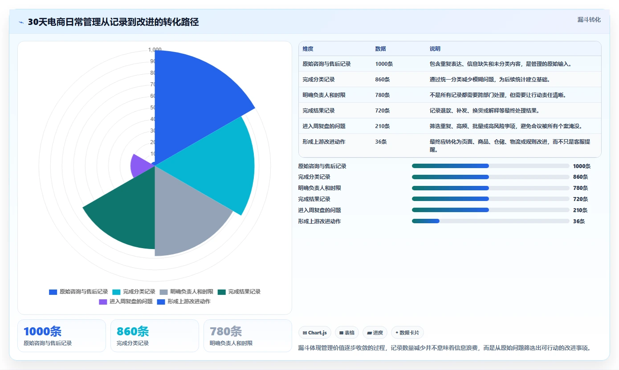The height and width of the screenshot is (370, 619).
Task: Click the 维度 table column header
Action: tap(308, 49)
